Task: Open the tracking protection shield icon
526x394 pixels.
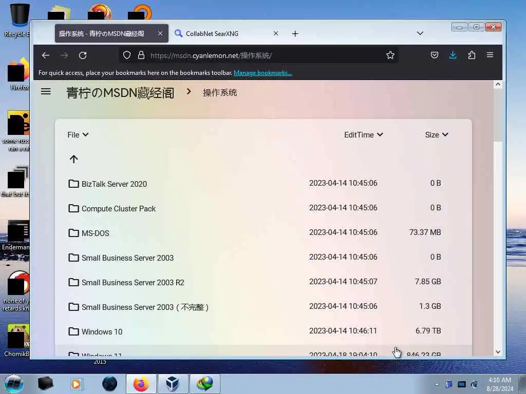Action: pos(126,55)
